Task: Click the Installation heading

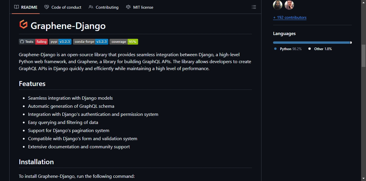Action: pyautogui.click(x=36, y=162)
